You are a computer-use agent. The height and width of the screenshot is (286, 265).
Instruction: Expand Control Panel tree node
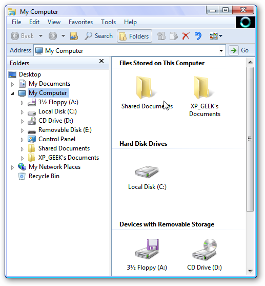pyautogui.click(x=22, y=140)
